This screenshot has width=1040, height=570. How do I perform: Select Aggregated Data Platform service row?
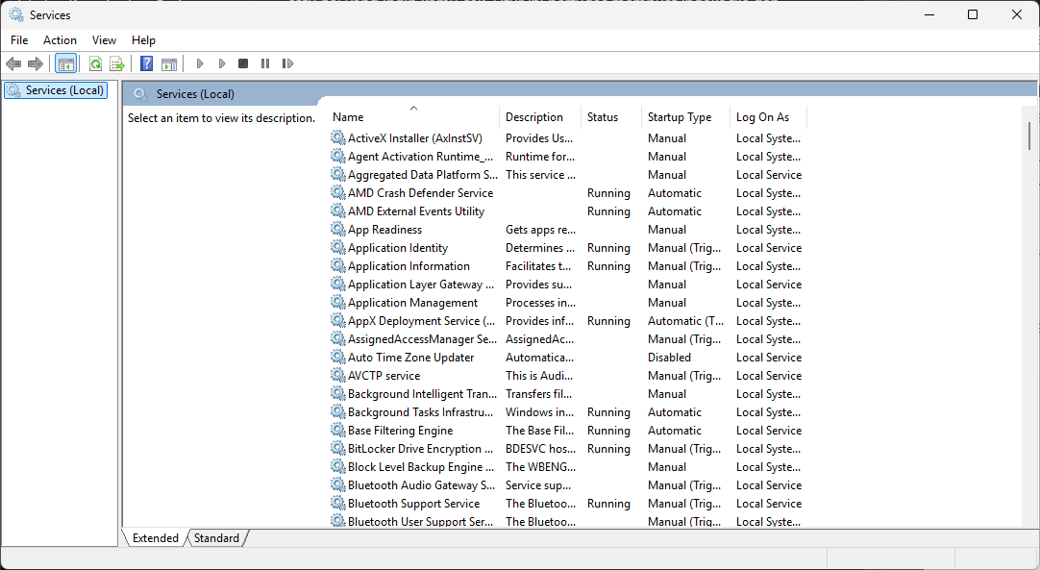[x=568, y=175]
